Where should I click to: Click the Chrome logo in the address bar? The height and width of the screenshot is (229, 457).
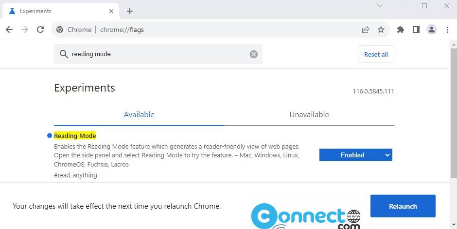60,30
